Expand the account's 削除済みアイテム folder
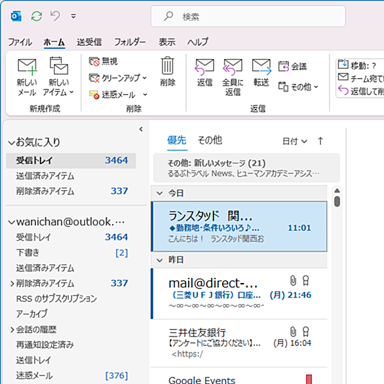 click(x=12, y=284)
